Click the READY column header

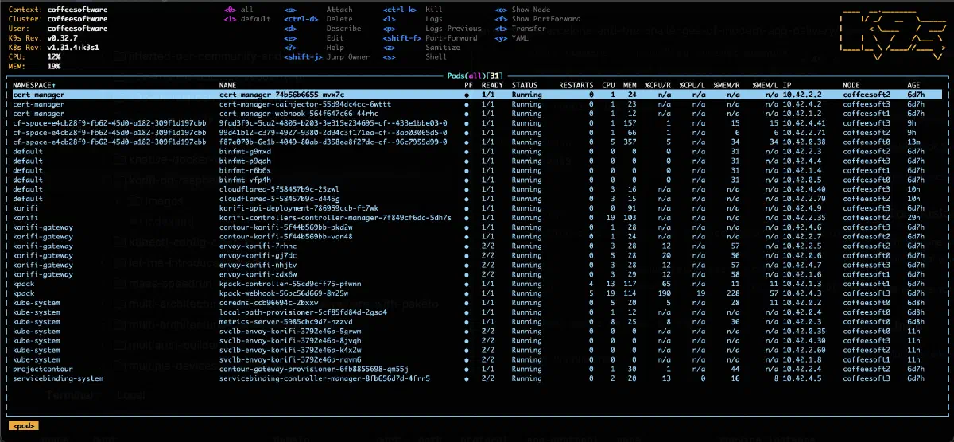[x=492, y=84]
